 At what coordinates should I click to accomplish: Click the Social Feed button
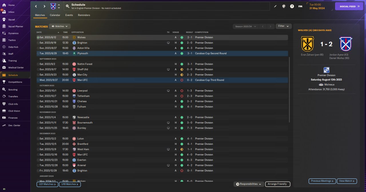(x=349, y=6)
